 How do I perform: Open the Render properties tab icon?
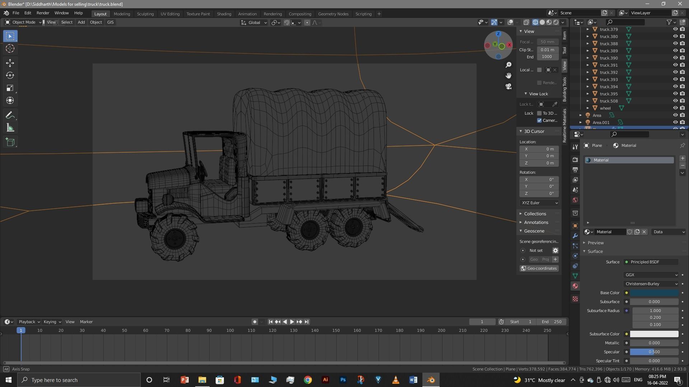tap(575, 160)
